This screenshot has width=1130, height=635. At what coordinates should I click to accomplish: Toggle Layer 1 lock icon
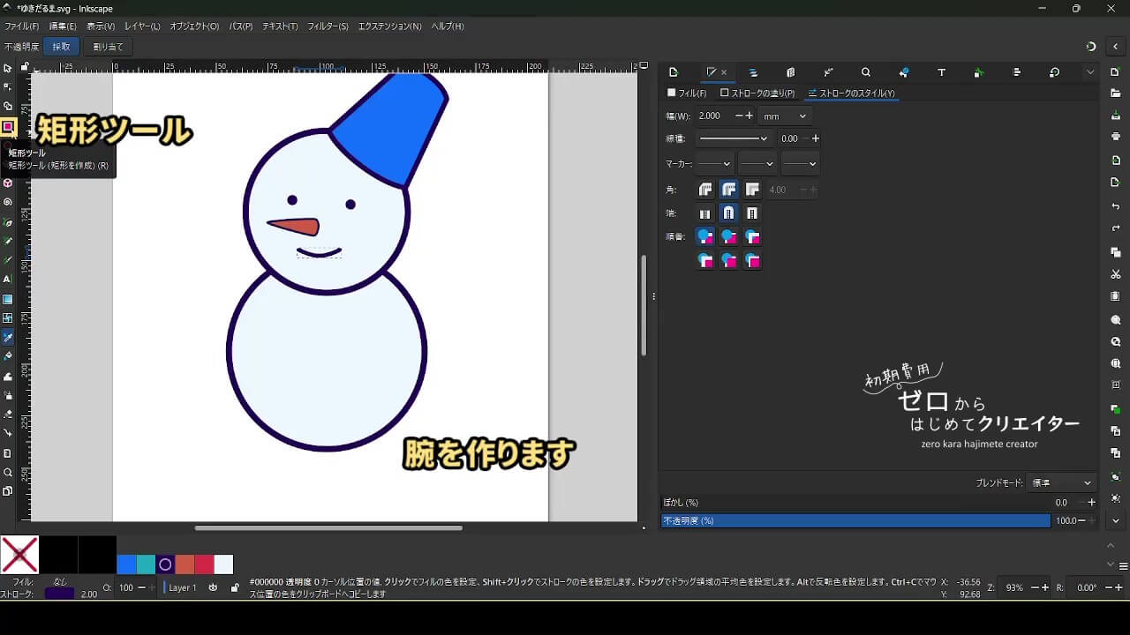click(235, 587)
